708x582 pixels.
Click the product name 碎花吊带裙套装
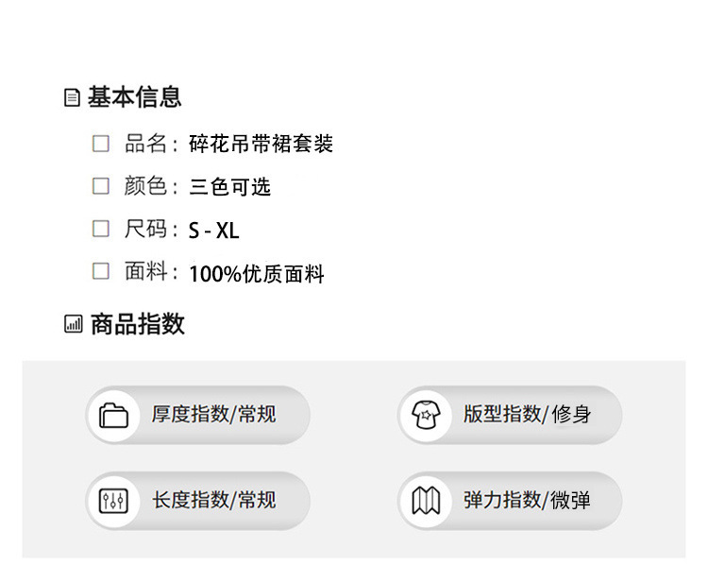[261, 145]
